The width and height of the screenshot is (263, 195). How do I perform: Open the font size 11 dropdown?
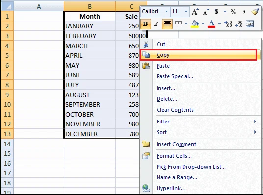pyautogui.click(x=186, y=12)
